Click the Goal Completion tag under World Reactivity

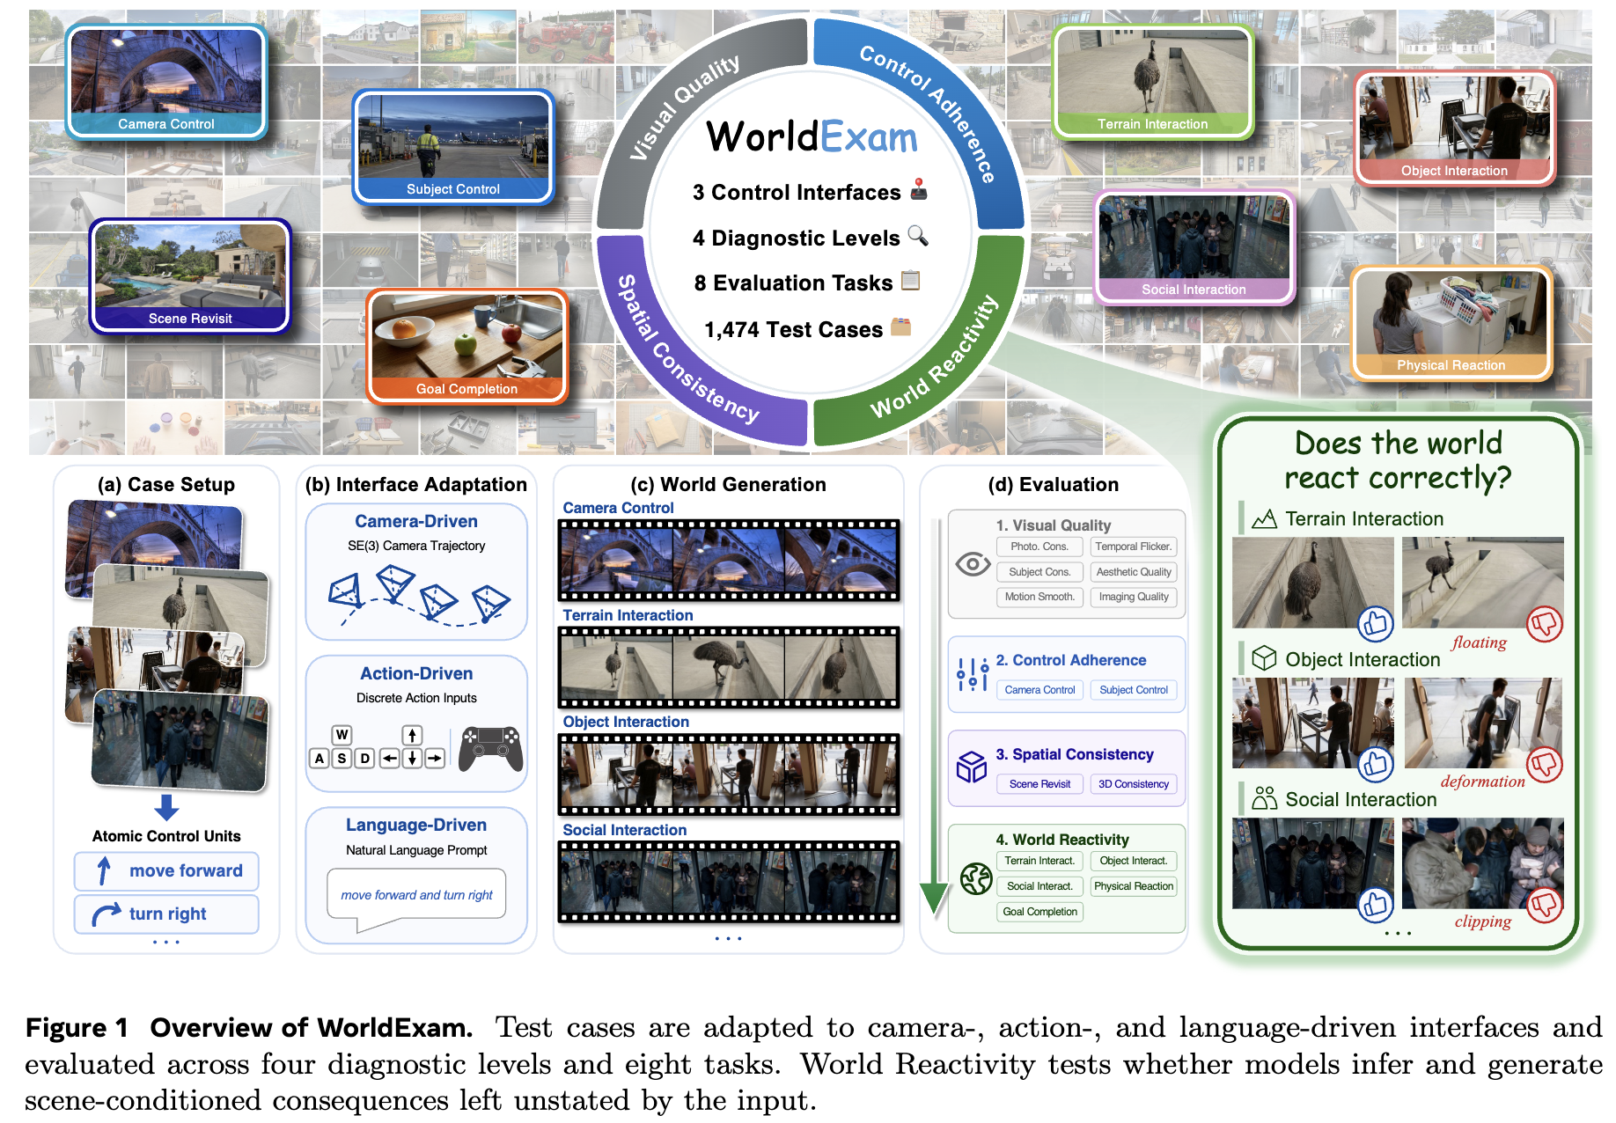(1039, 912)
